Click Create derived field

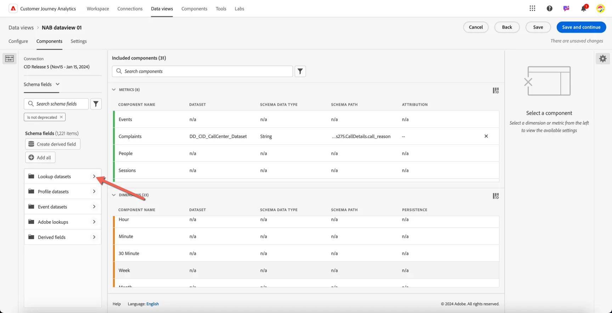[53, 144]
